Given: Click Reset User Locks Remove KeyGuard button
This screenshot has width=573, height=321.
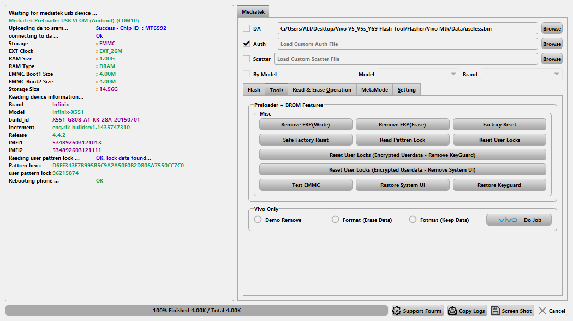Looking at the screenshot, I should 402,155.
